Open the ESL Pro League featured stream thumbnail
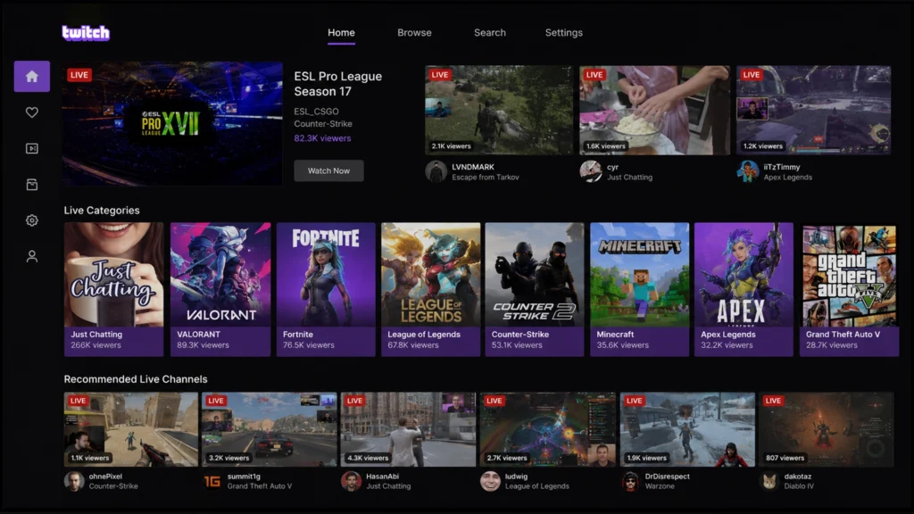The width and height of the screenshot is (914, 514). click(172, 123)
